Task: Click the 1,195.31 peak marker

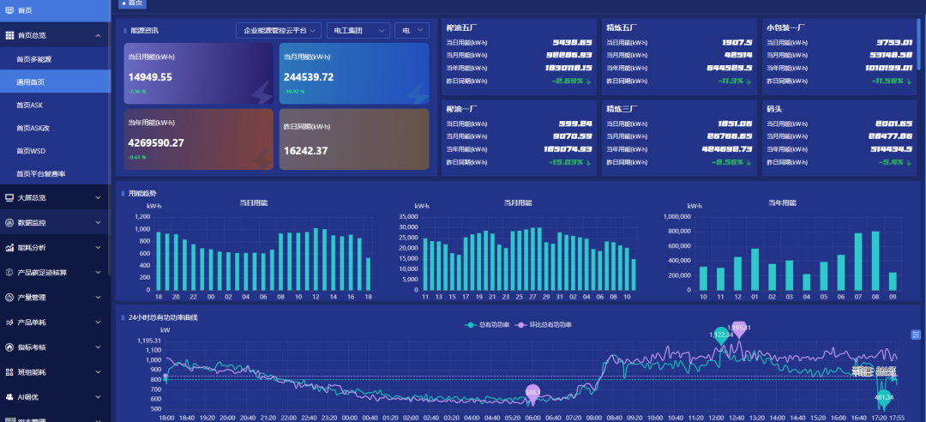Action: click(x=739, y=329)
